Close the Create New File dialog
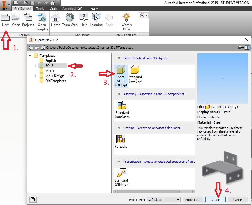Image resolution: width=252 pixels, height=205 pixels. pyautogui.click(x=247, y=40)
